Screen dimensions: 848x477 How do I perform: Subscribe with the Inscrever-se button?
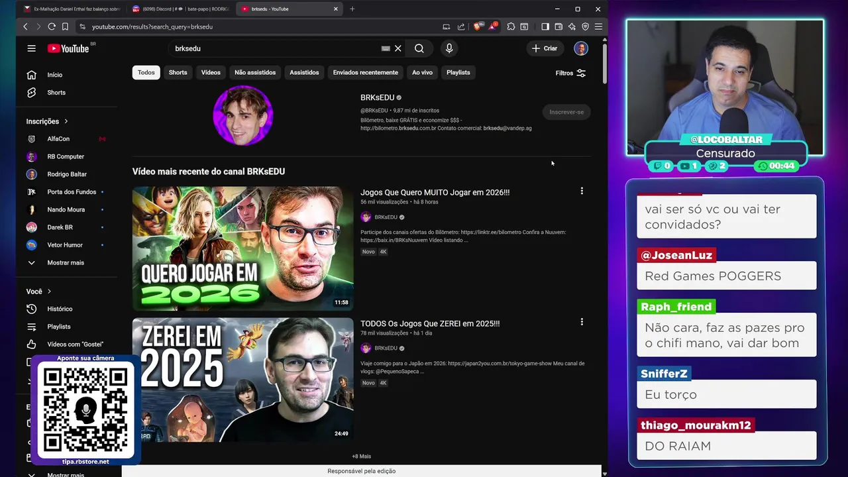tap(566, 112)
